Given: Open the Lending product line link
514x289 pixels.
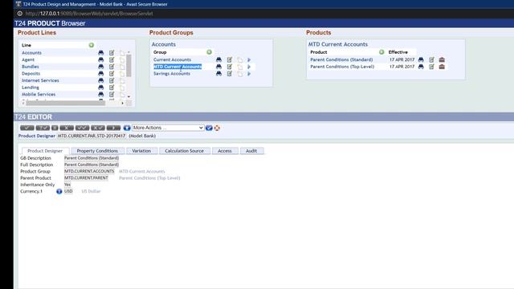Looking at the screenshot, I should [31, 88].
